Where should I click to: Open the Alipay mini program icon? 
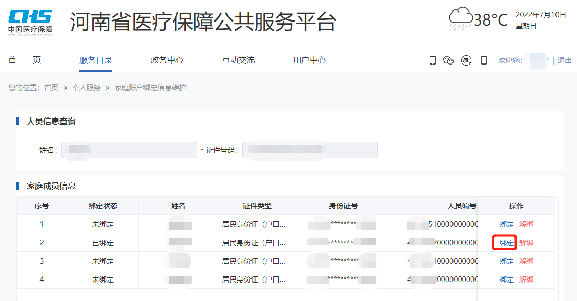click(x=466, y=60)
